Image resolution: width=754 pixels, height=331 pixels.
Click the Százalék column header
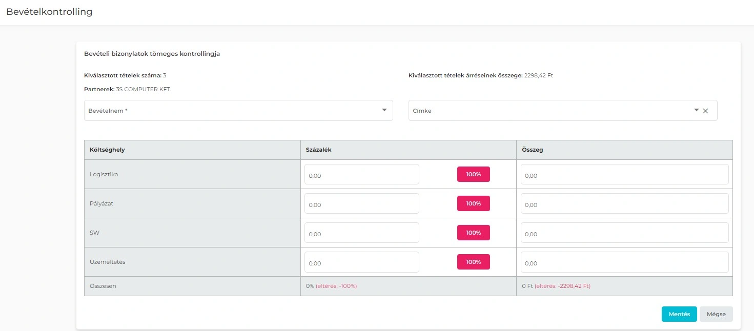coord(319,150)
